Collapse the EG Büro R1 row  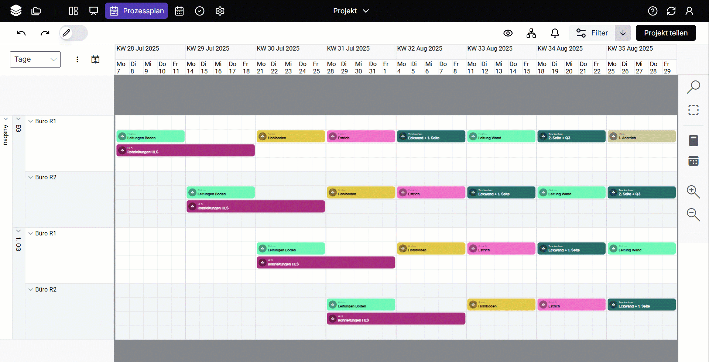point(31,121)
